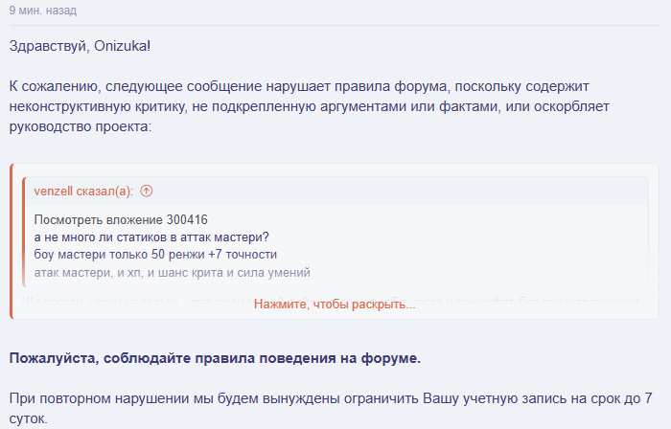This screenshot has height=429, width=671.
Task: Click the orange left border of quote block
Action: tap(12, 239)
